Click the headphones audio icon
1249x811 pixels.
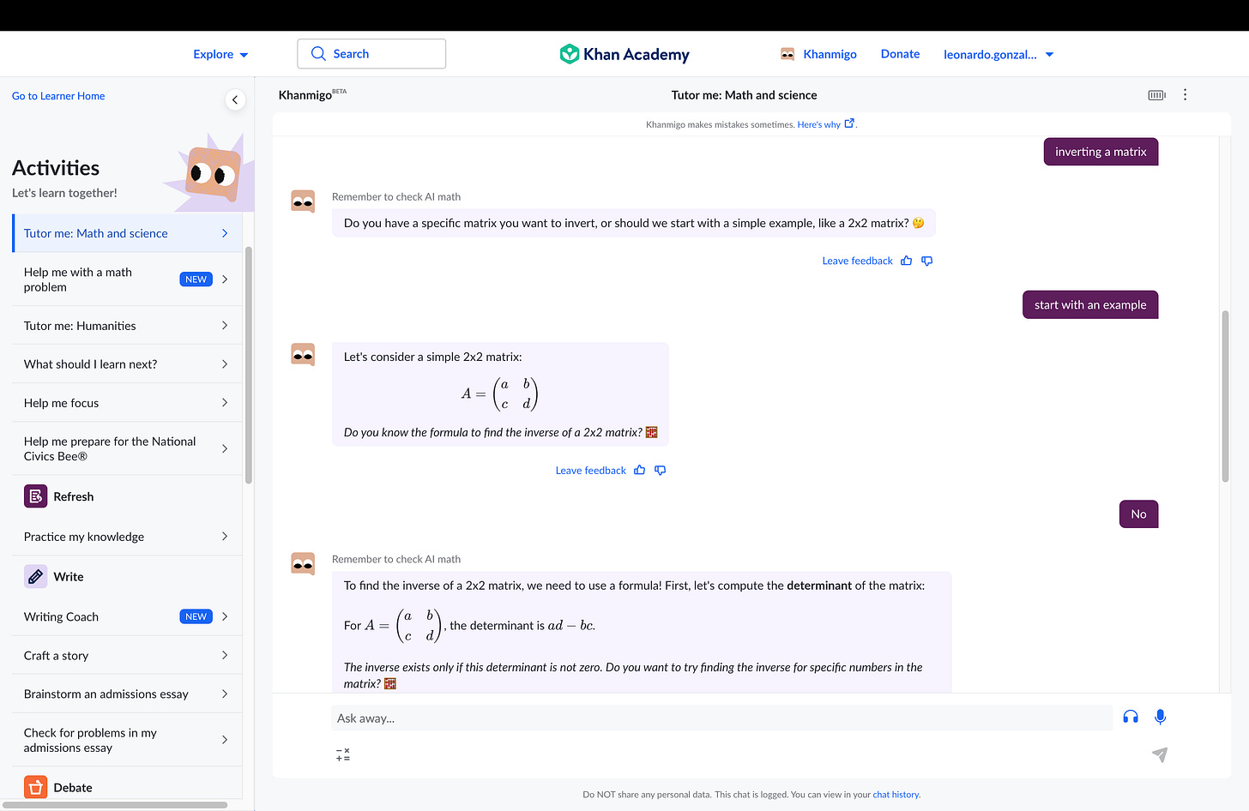click(x=1131, y=717)
